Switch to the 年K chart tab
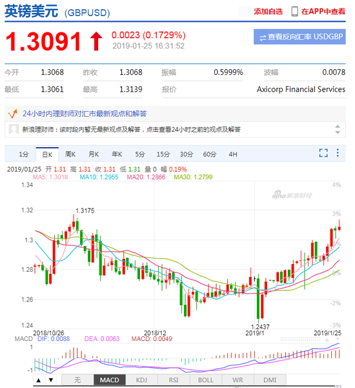355x388 pixels. (117, 154)
